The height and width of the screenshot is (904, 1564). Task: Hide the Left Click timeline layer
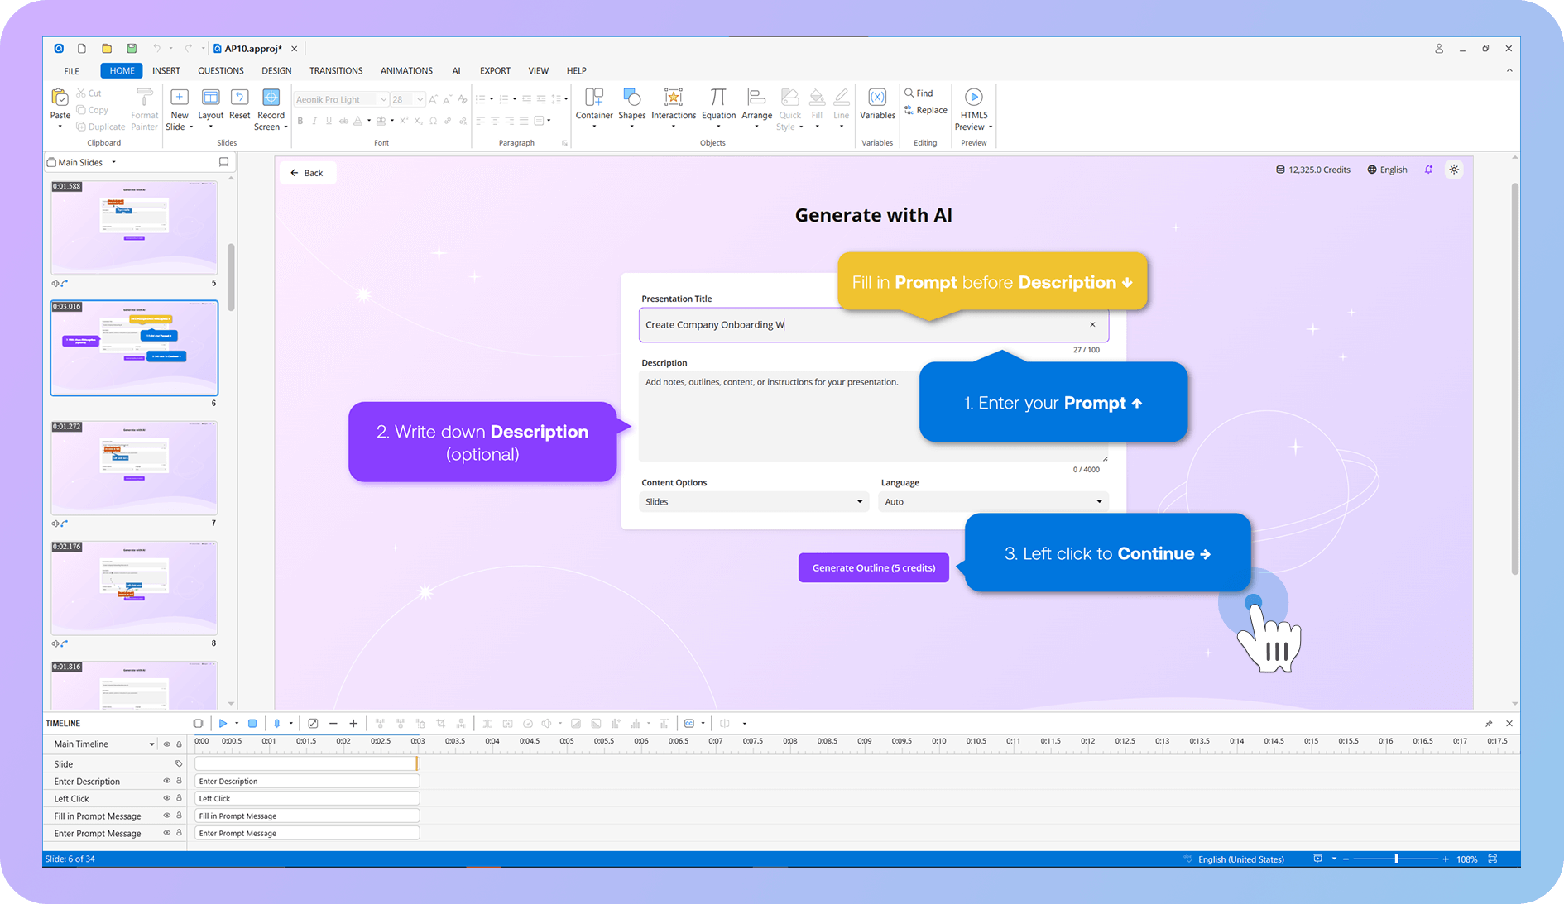pos(166,798)
